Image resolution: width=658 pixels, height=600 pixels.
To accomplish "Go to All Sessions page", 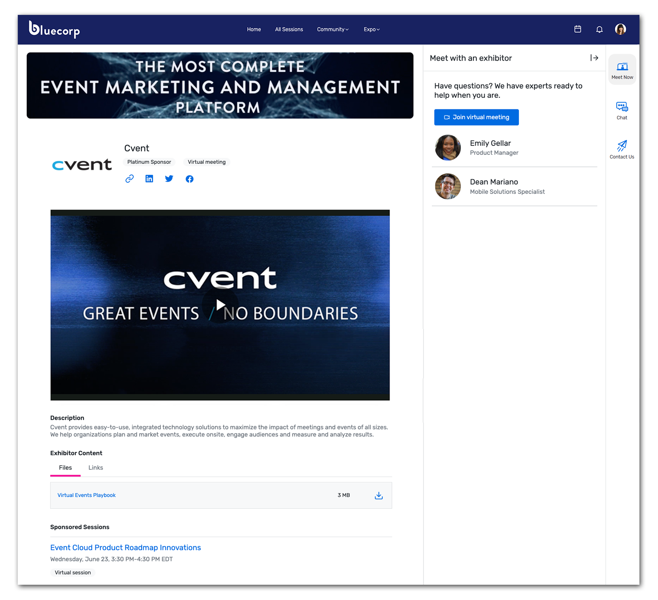I will tap(289, 29).
